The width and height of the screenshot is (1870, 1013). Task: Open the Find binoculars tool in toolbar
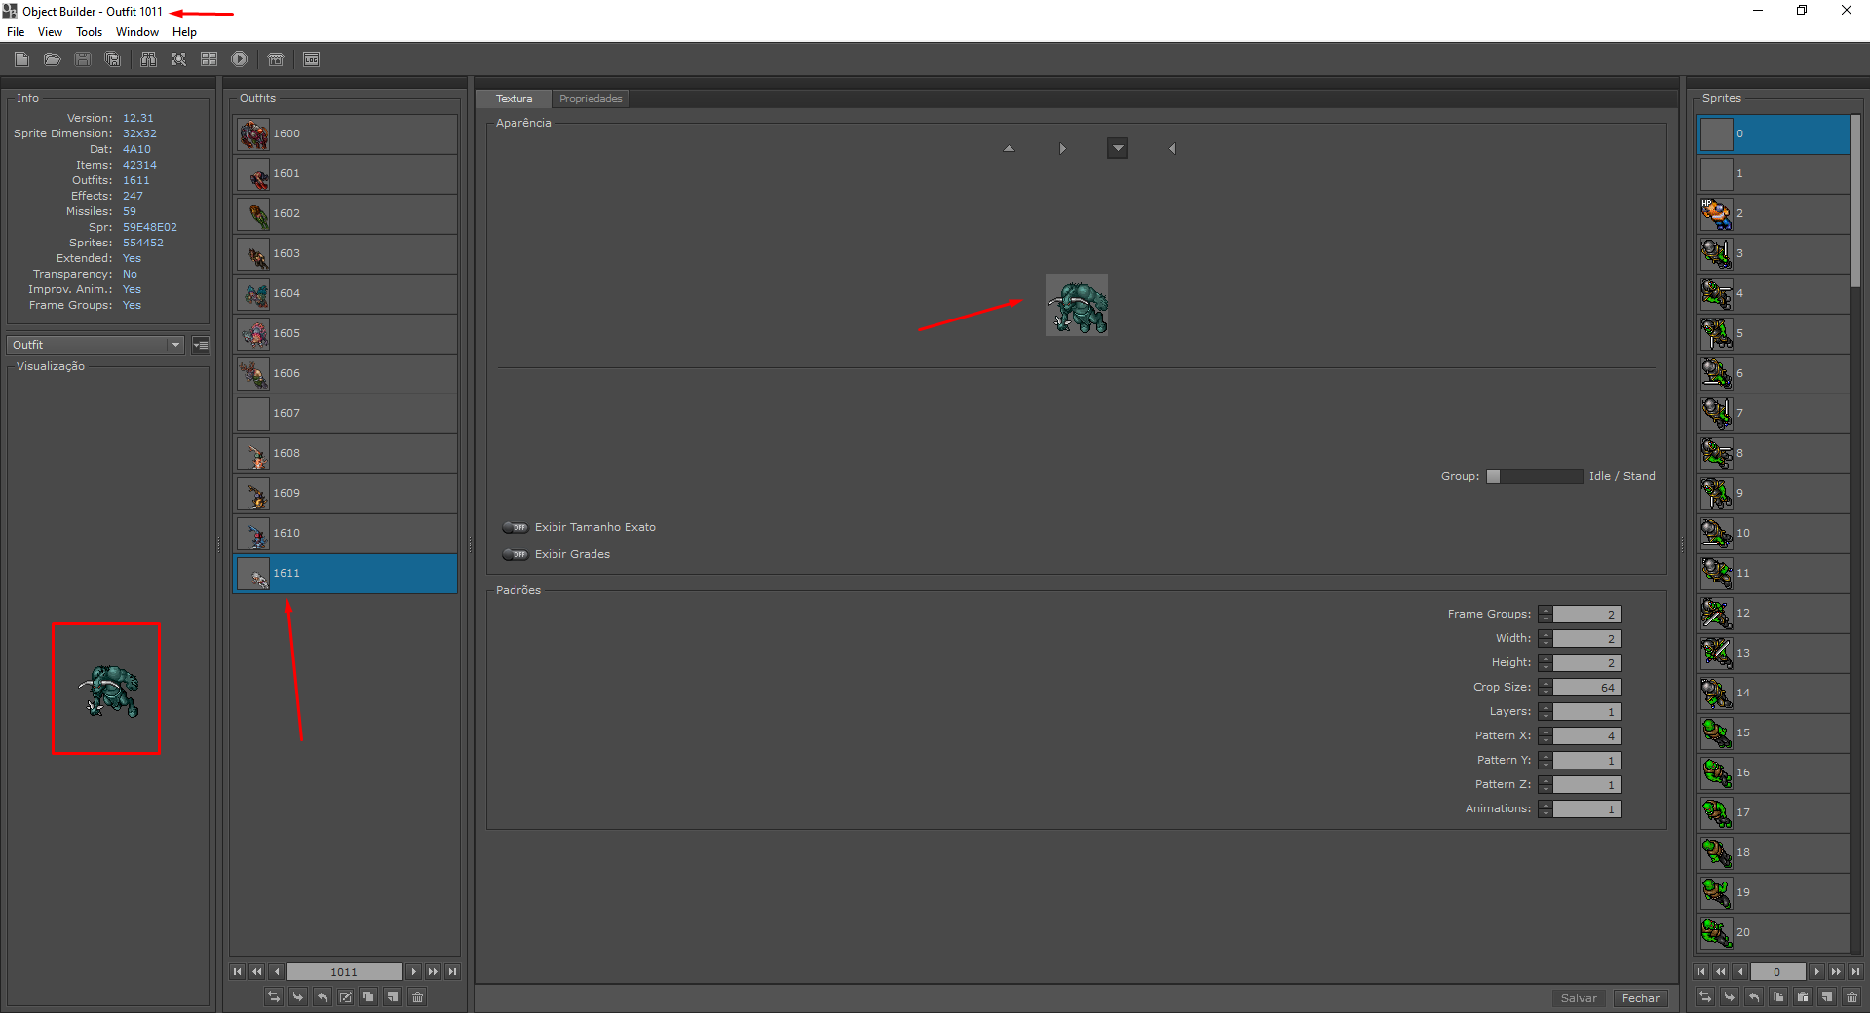(x=148, y=59)
